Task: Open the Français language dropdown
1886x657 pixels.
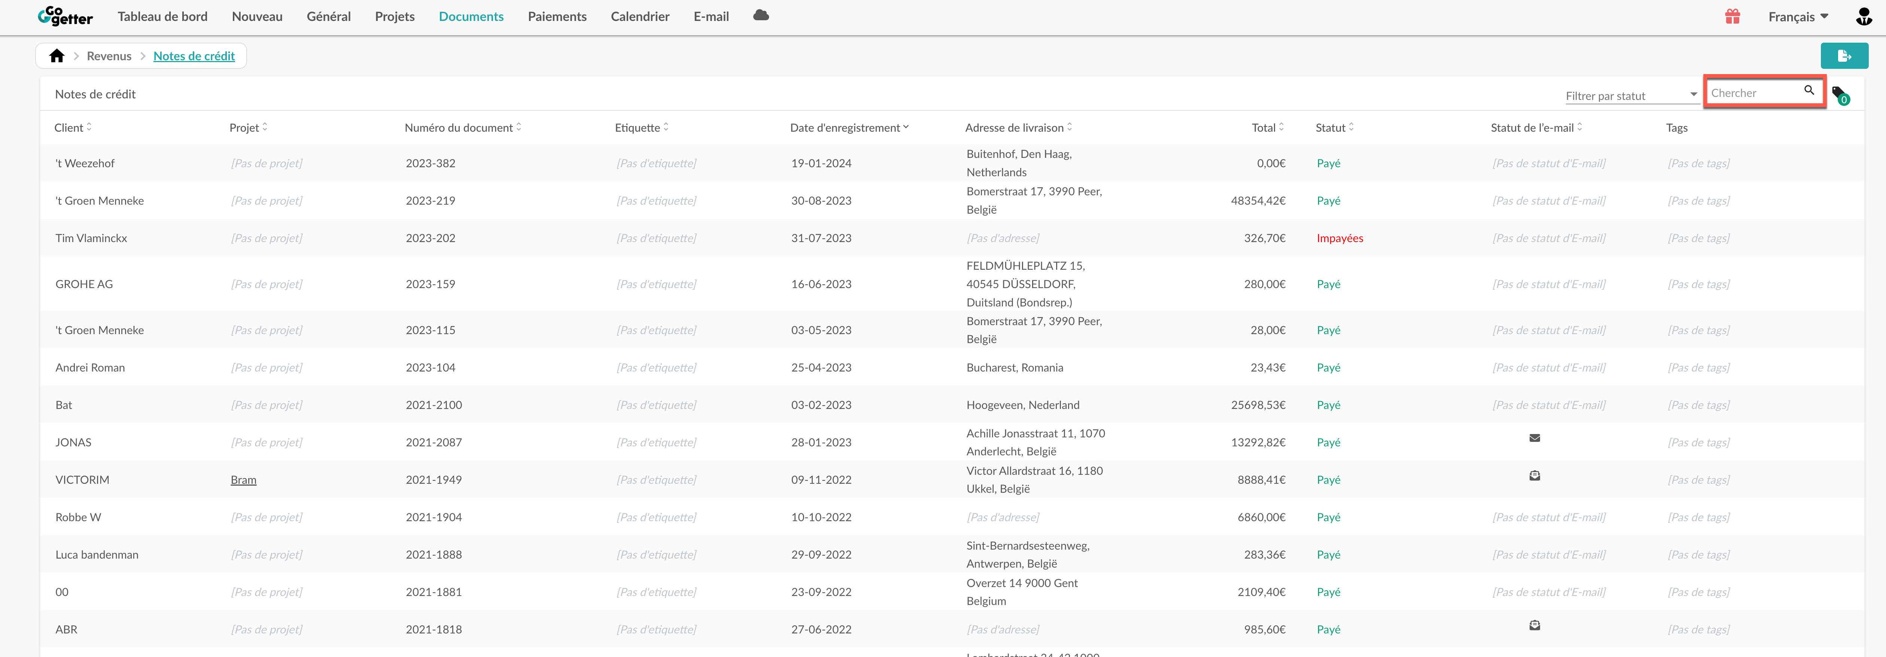Action: 1798,17
